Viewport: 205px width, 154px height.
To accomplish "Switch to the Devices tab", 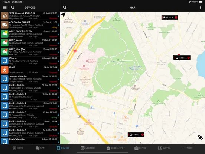I will [x=63, y=148].
